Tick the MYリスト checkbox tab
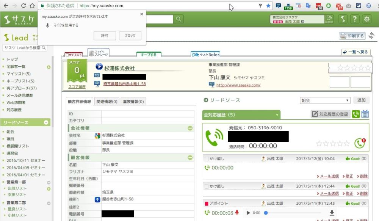Image resolution: width=379 pixels, height=221 pixels. click(67, 55)
